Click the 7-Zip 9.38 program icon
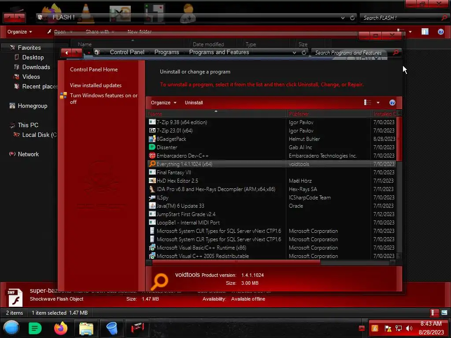 [152, 122]
